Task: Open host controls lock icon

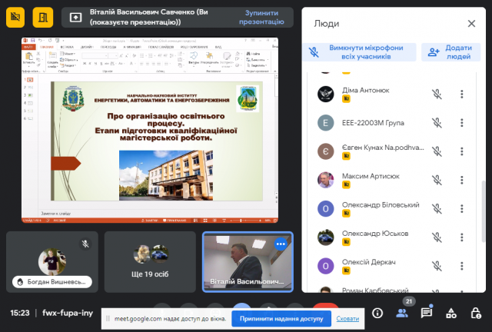Action: pos(475,313)
